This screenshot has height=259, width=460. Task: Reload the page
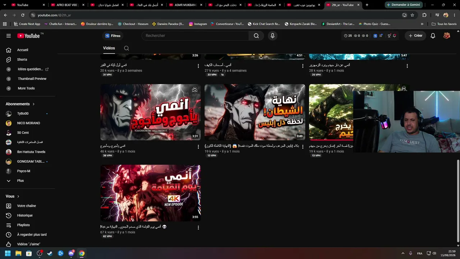click(x=23, y=15)
